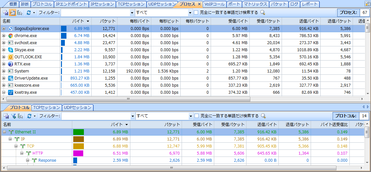Click the save/export icon in the process toolbar
The width and height of the screenshot is (371, 172).
pyautogui.click(x=5, y=13)
